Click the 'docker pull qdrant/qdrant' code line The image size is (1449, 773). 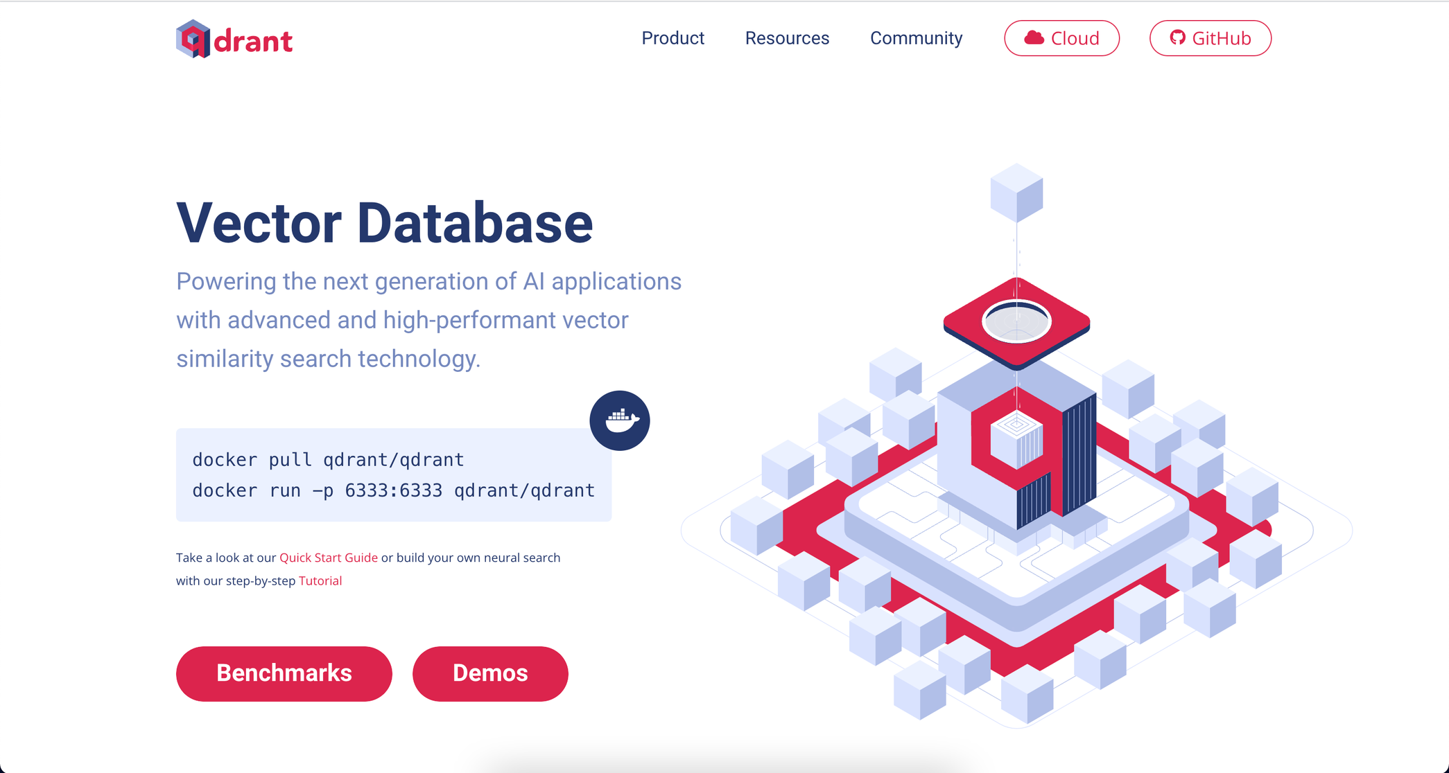click(328, 460)
